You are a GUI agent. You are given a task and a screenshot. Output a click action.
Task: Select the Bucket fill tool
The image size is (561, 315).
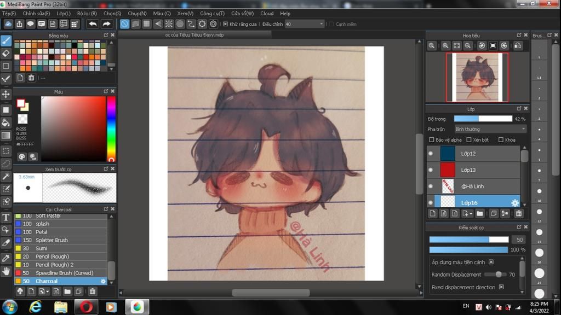point(6,123)
